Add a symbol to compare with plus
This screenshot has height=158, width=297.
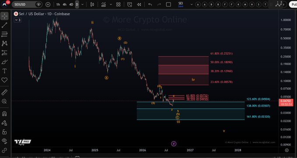point(48,4)
